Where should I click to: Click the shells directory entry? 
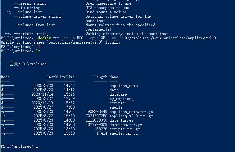[x=116, y=107]
